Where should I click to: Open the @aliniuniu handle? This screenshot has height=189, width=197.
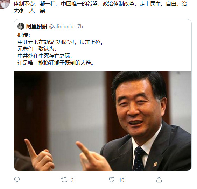(61, 27)
